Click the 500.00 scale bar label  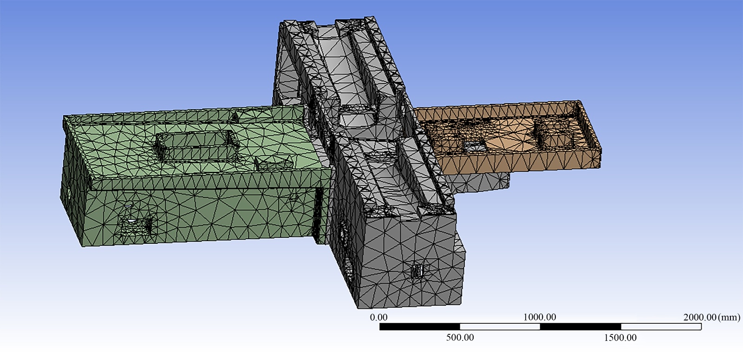click(460, 338)
